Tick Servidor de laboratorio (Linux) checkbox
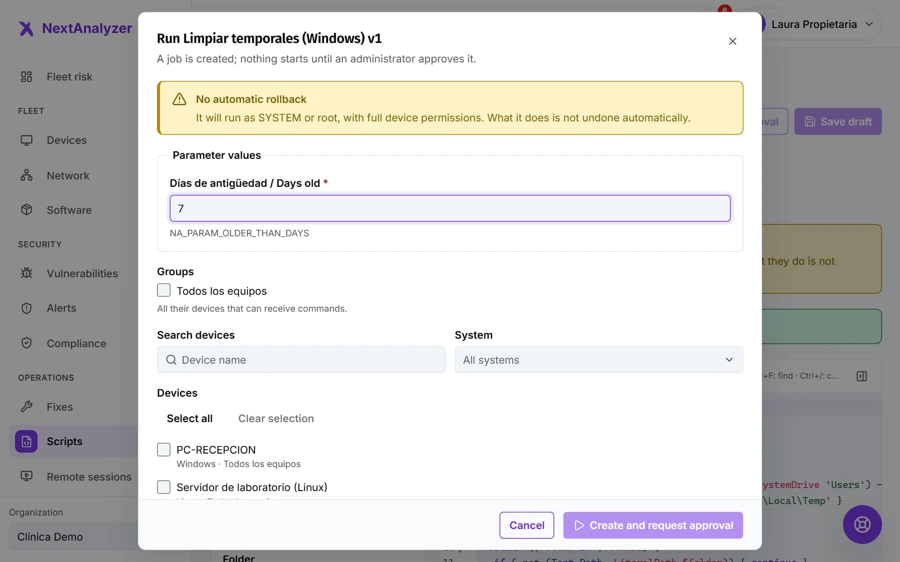Viewport: 900px width, 562px height. (x=163, y=487)
